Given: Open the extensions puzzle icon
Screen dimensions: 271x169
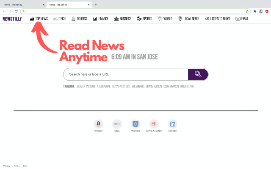Looking at the screenshot, I should coord(255,11).
